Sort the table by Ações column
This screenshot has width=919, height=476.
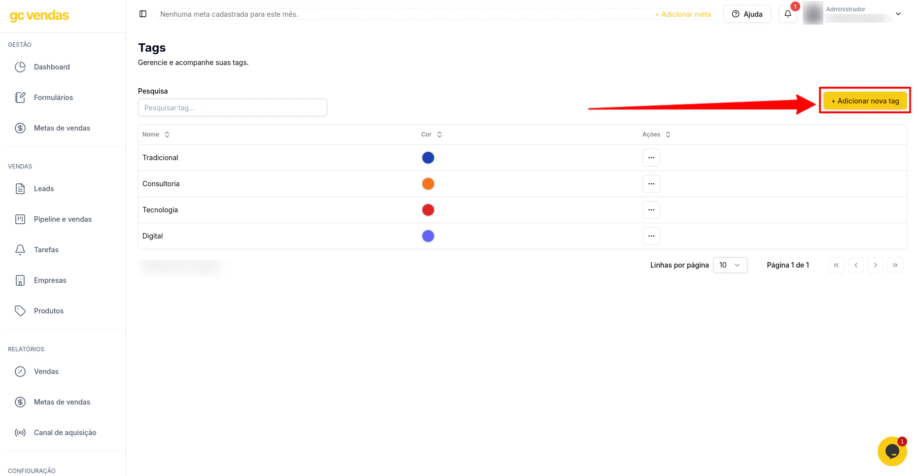pos(656,135)
